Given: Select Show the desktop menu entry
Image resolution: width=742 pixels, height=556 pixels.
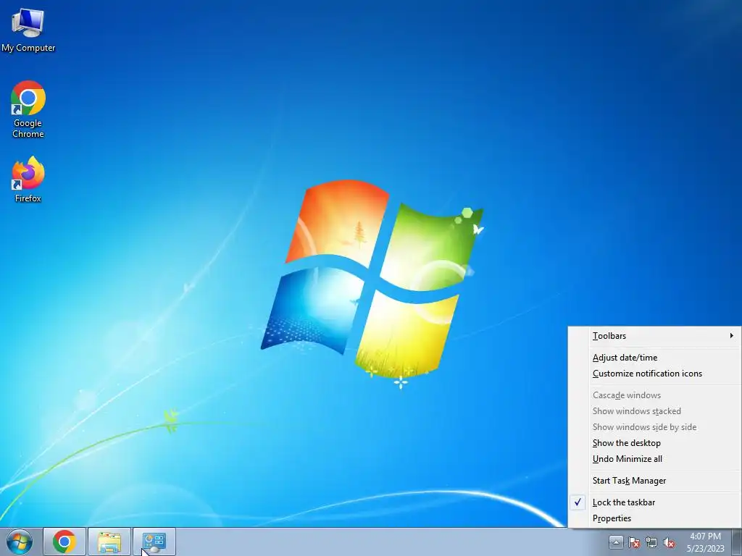Looking at the screenshot, I should pos(655,443).
